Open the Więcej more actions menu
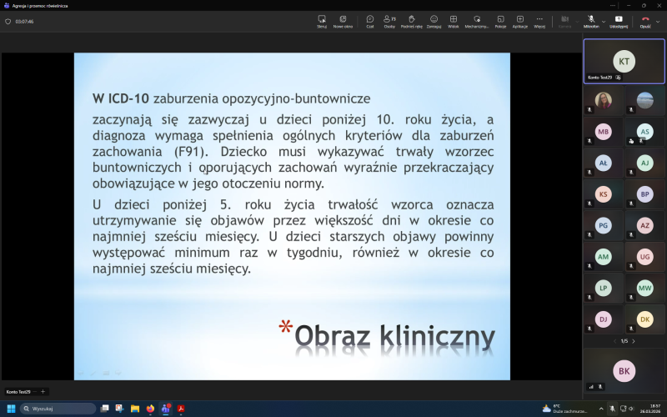 coord(539,21)
